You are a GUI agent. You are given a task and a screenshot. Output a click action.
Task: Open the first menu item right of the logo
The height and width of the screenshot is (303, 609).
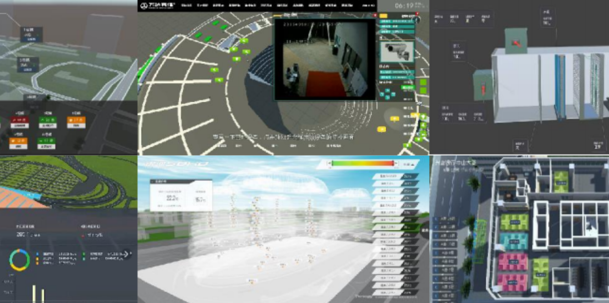186,5
